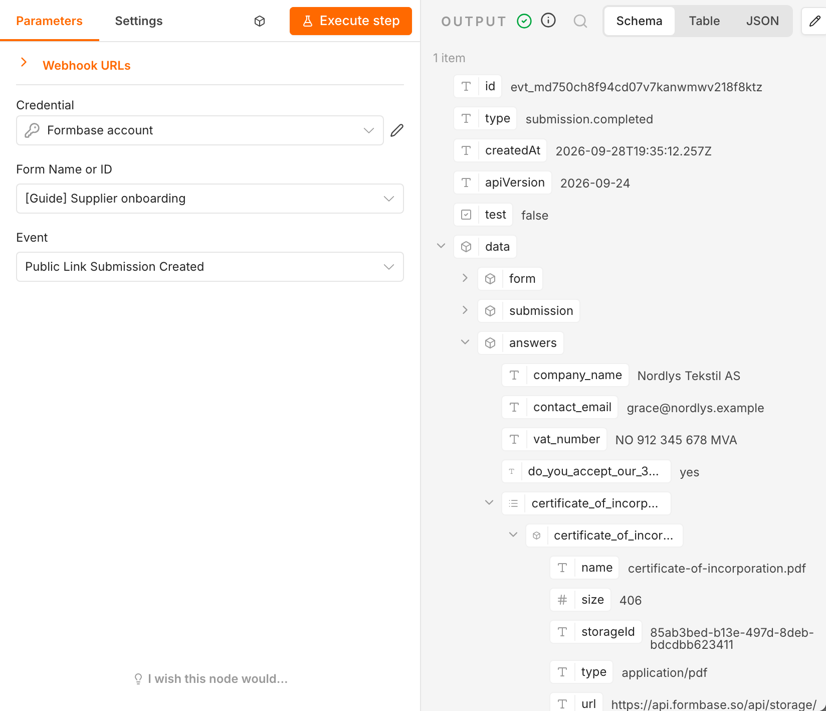Open the Formbase account credential dropdown
The height and width of the screenshot is (711, 826).
click(x=200, y=130)
